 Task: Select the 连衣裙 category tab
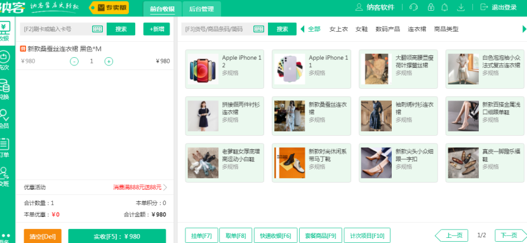(x=417, y=29)
